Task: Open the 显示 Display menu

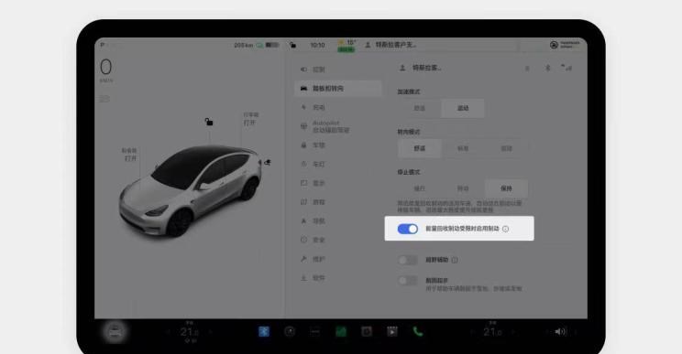Action: pyautogui.click(x=338, y=183)
